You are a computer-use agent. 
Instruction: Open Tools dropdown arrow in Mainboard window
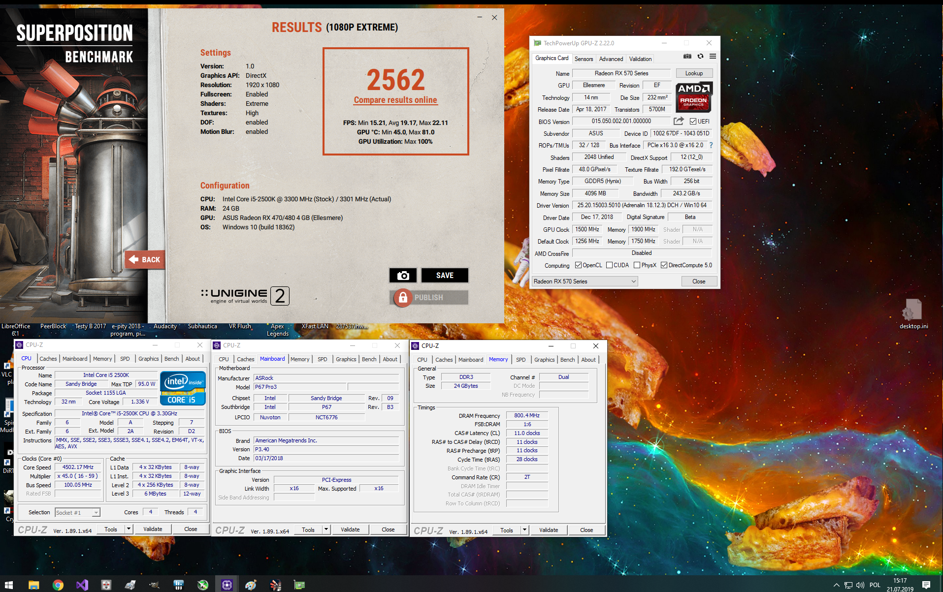(x=326, y=530)
